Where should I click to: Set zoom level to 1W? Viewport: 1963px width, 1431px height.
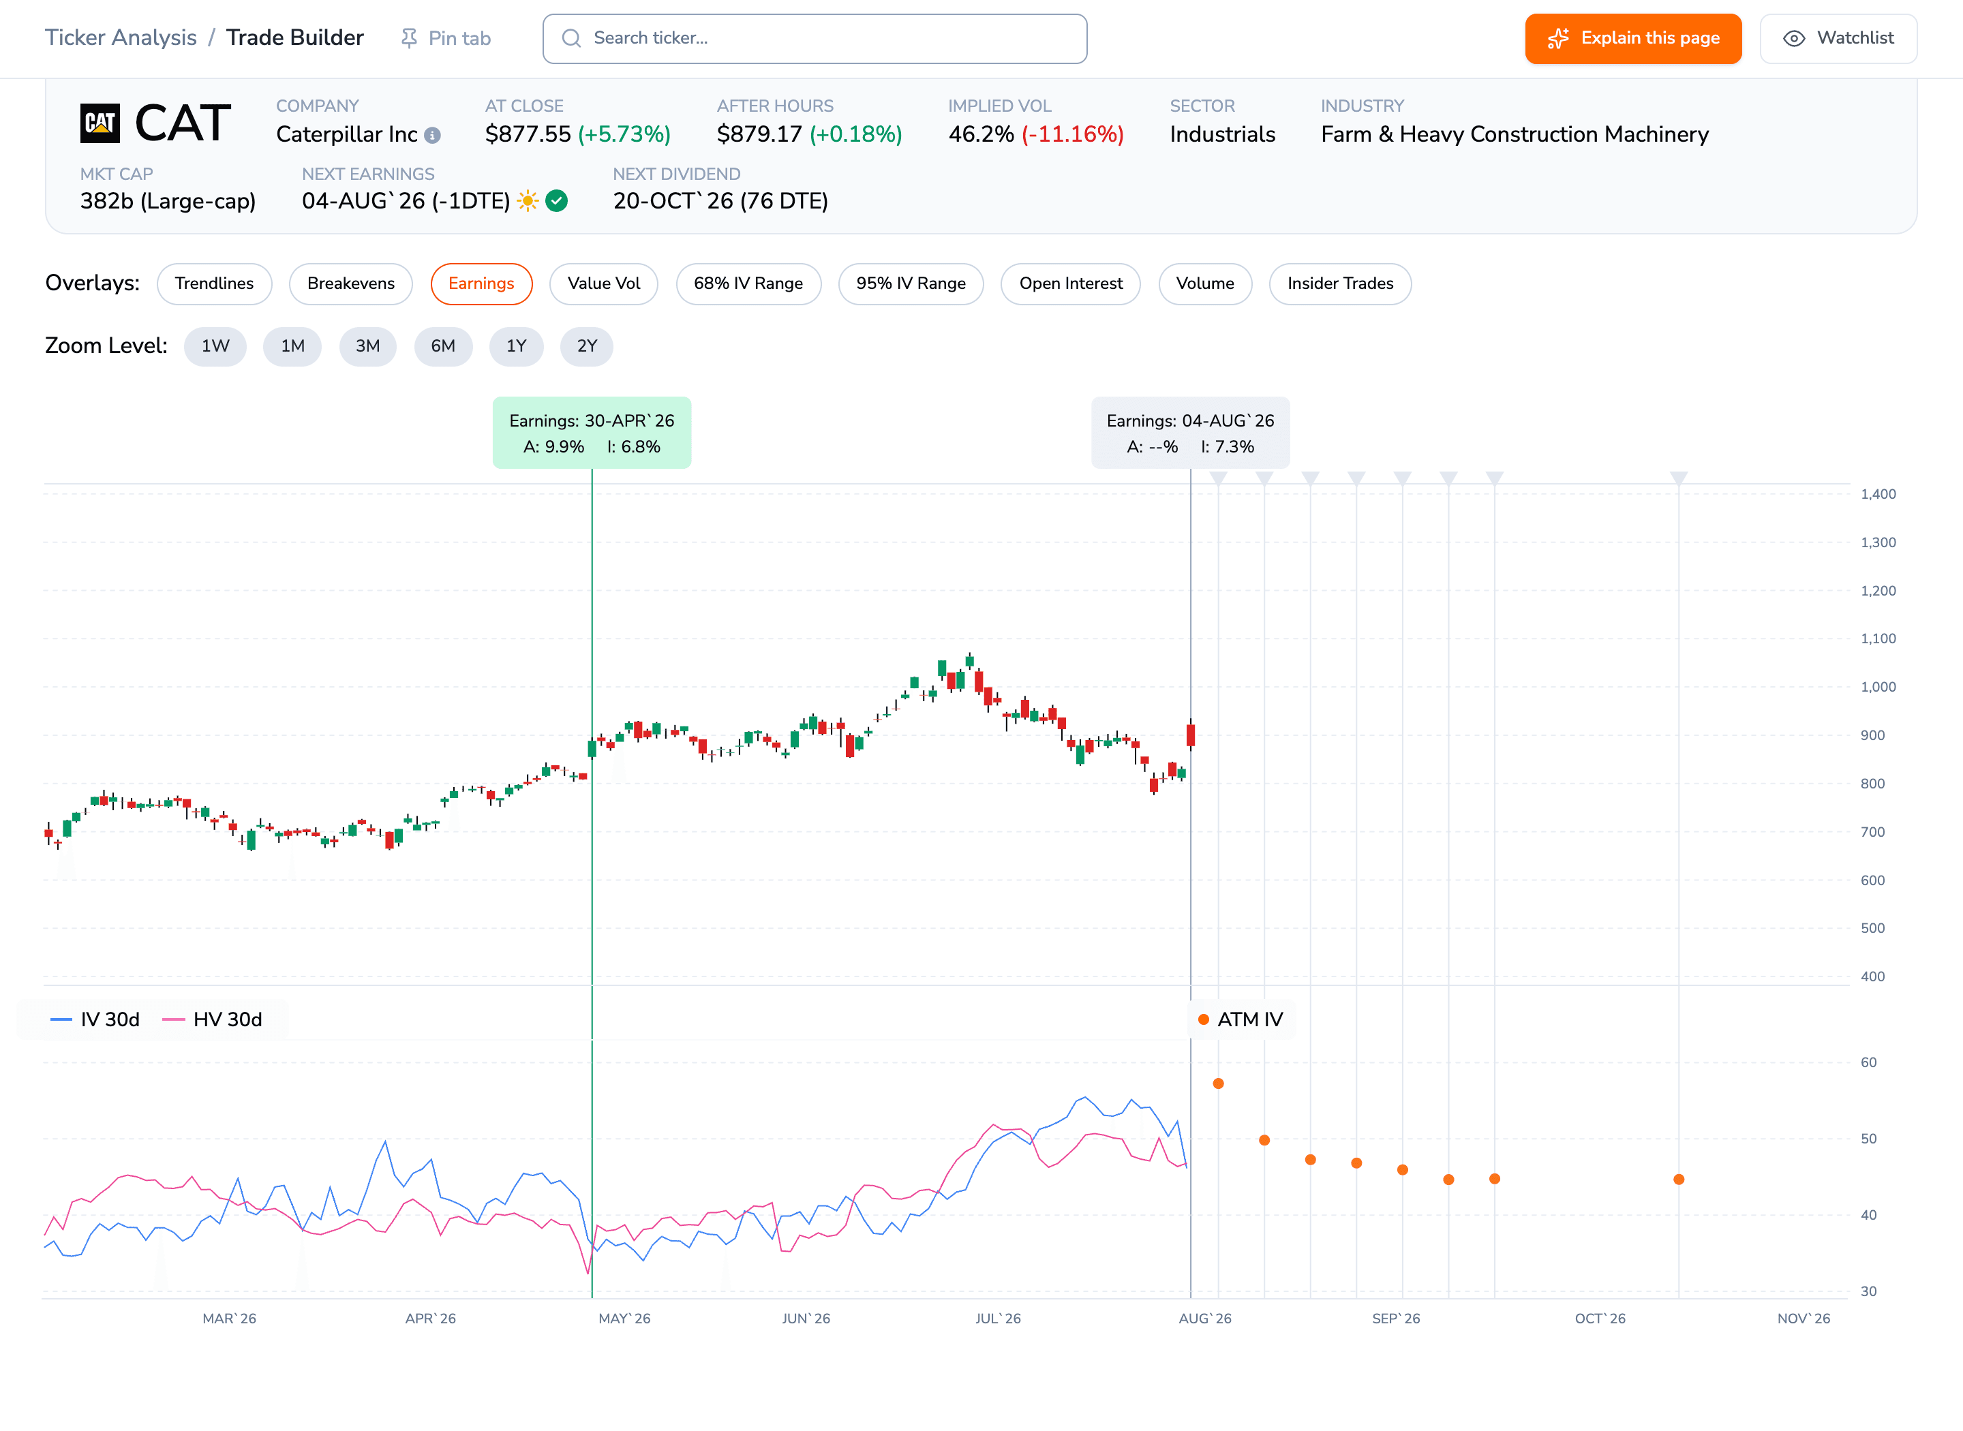(x=215, y=346)
